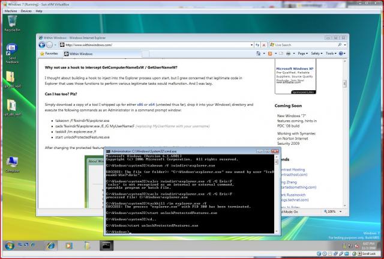The image size is (384, 259).
Task: Click the webpage vertical scrollbar thumb
Action: coord(344,84)
